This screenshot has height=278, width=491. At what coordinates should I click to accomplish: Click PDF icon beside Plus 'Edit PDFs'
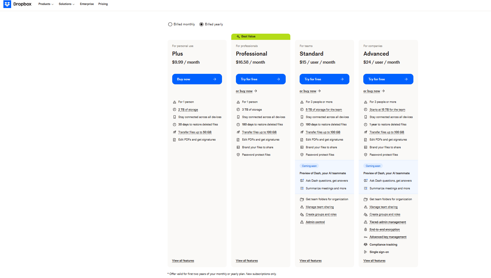174,140
